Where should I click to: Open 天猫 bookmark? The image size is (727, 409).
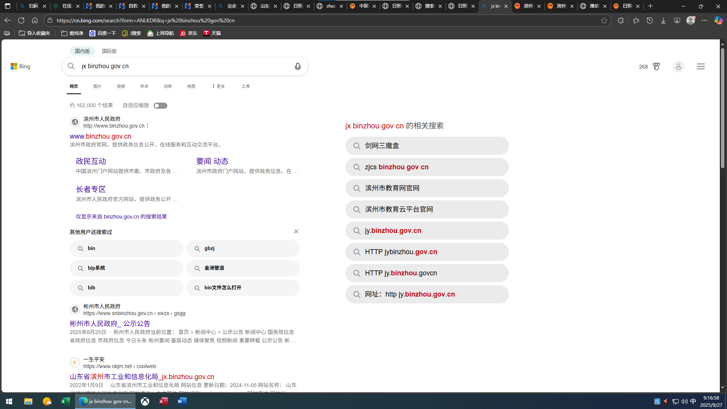(x=212, y=33)
